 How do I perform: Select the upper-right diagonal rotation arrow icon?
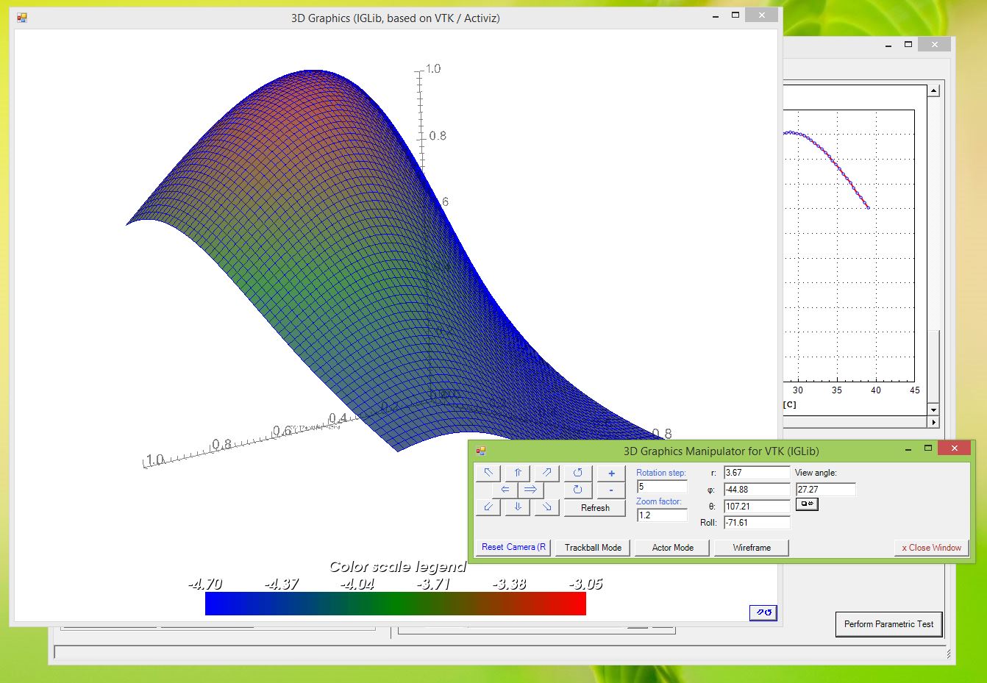pos(546,473)
